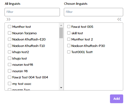The image size is (126, 104).
Task: Remove all chosen linguists with double-left arrows
Action: [x=119, y=19]
